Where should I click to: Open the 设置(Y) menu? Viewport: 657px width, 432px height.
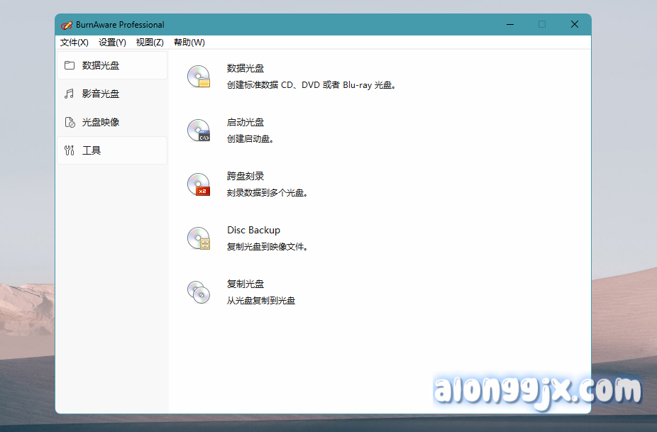pos(112,43)
